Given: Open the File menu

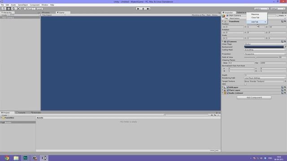Looking at the screenshot, I should pos(2,5).
